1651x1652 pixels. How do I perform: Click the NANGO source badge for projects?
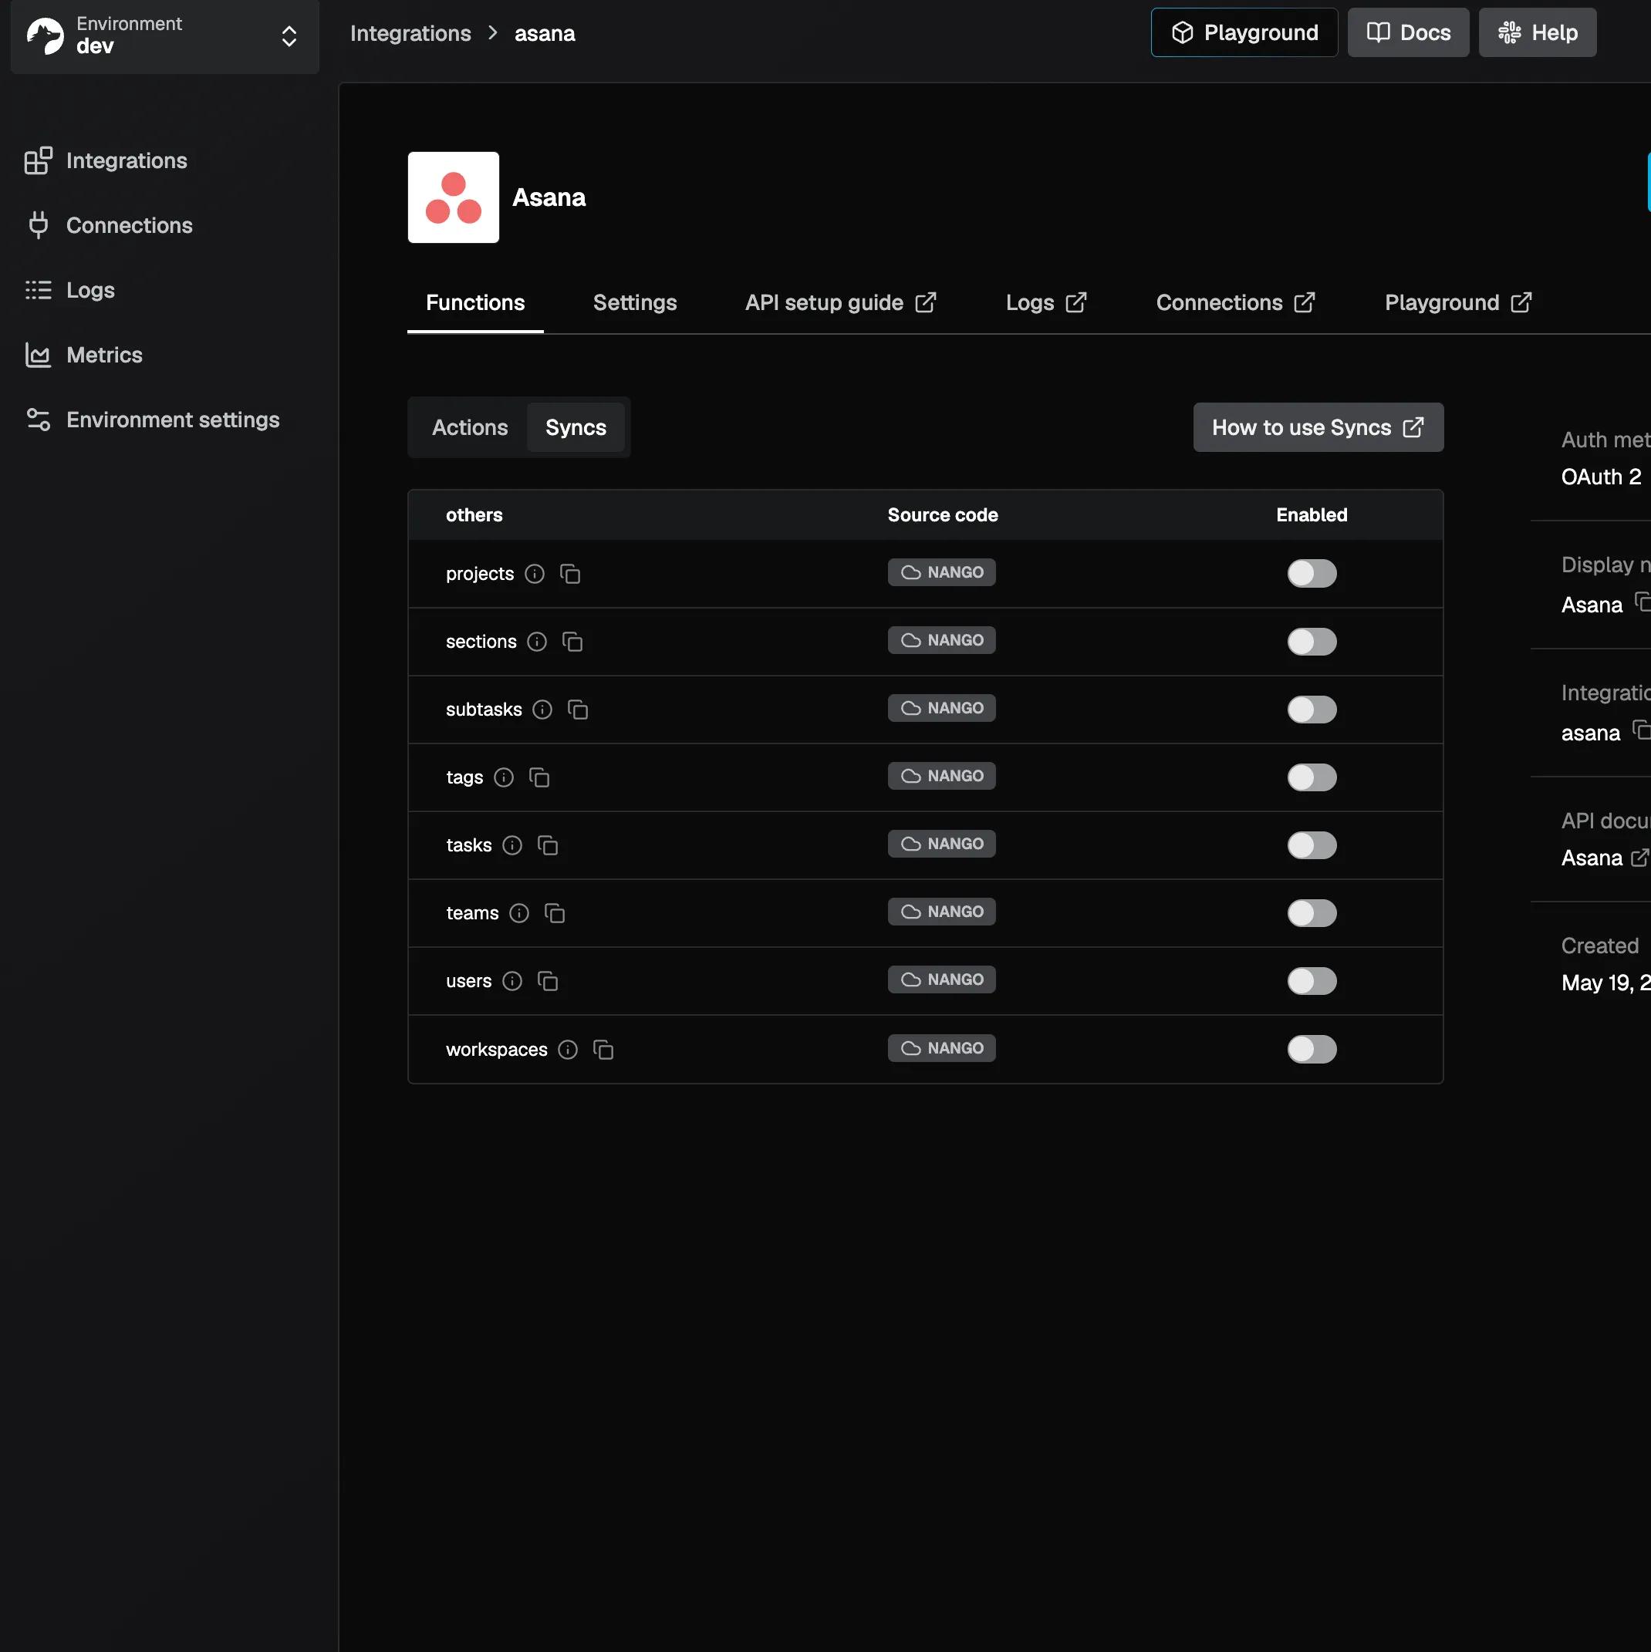tap(942, 573)
